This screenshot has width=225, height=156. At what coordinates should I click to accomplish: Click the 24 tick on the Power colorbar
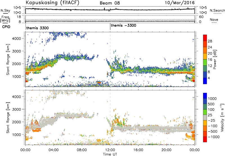(210, 47)
